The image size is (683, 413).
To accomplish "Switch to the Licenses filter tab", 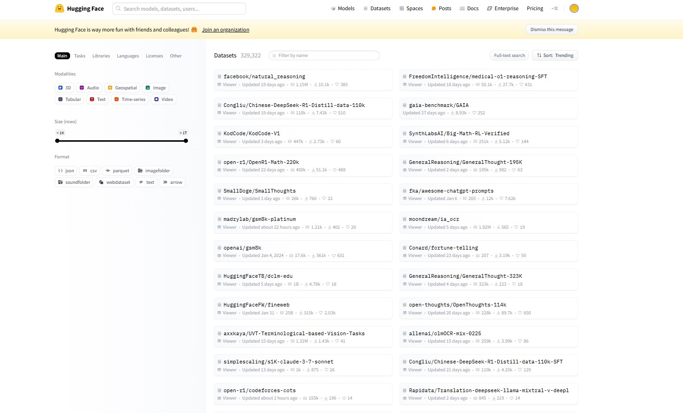I will 155,56.
